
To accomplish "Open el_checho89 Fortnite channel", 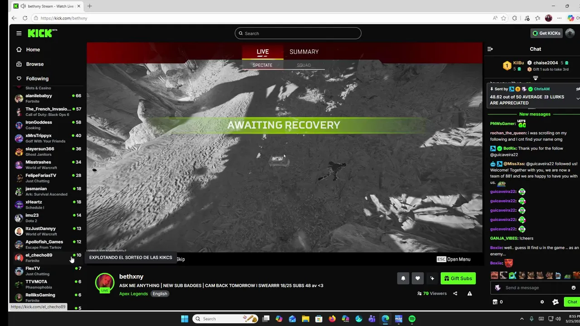I will [48, 258].
